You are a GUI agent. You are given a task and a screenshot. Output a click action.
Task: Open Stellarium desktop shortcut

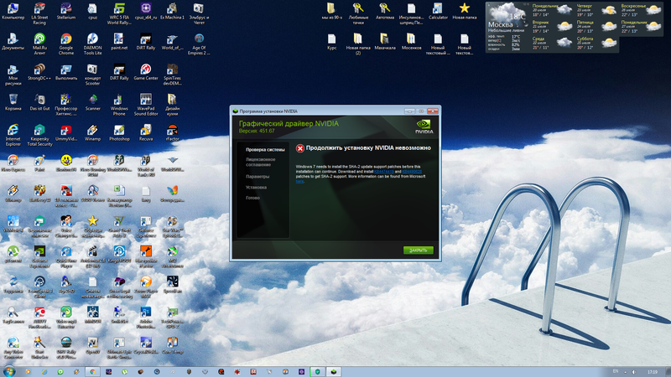click(x=66, y=12)
